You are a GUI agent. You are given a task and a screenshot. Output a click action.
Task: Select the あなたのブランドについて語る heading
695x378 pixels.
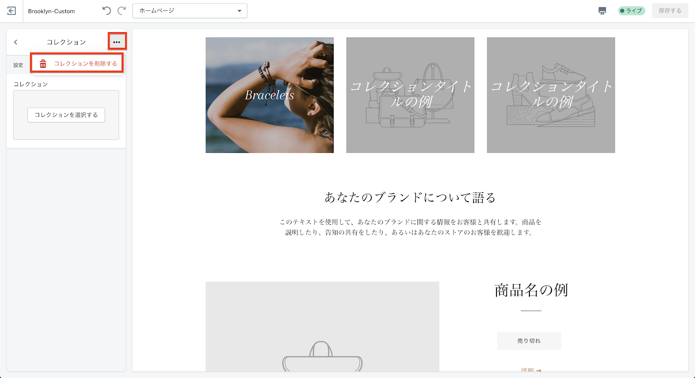(410, 198)
